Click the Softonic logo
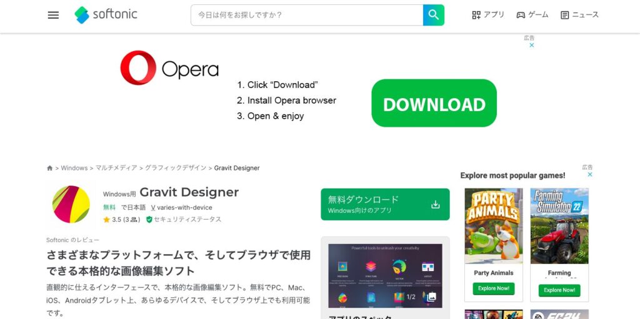 [106, 15]
